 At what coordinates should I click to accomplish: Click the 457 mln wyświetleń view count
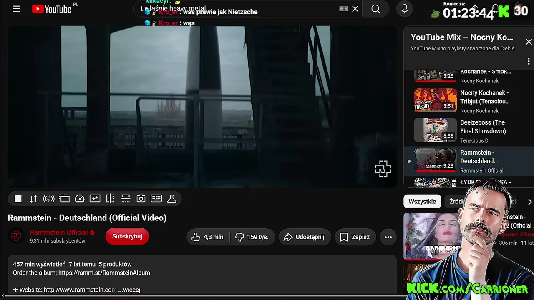click(x=39, y=264)
